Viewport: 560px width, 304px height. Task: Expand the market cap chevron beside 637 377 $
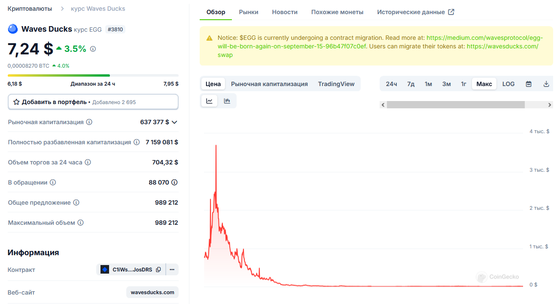174,122
